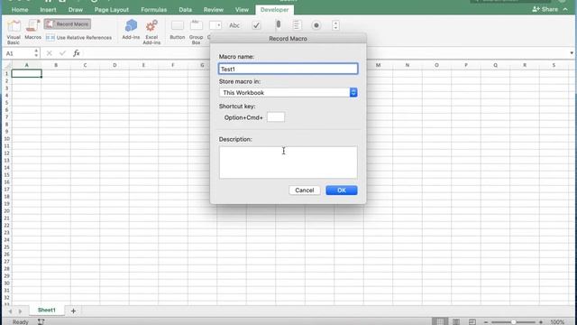Insert a Check Box control
577x325 pixels.
pos(256,25)
